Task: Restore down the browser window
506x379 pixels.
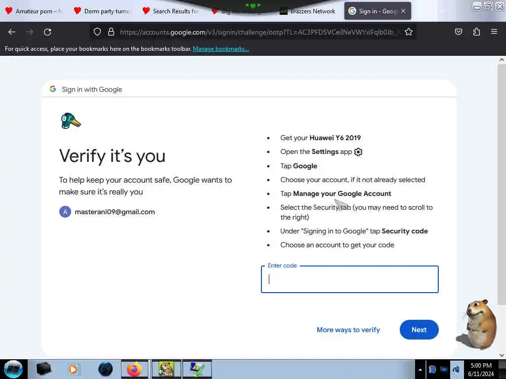Action: 488,6
